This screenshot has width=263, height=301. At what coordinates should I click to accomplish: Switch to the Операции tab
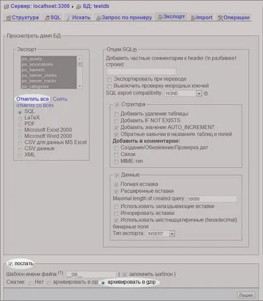[x=234, y=18]
